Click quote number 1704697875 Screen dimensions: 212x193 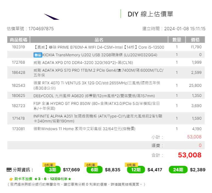tap(41, 29)
